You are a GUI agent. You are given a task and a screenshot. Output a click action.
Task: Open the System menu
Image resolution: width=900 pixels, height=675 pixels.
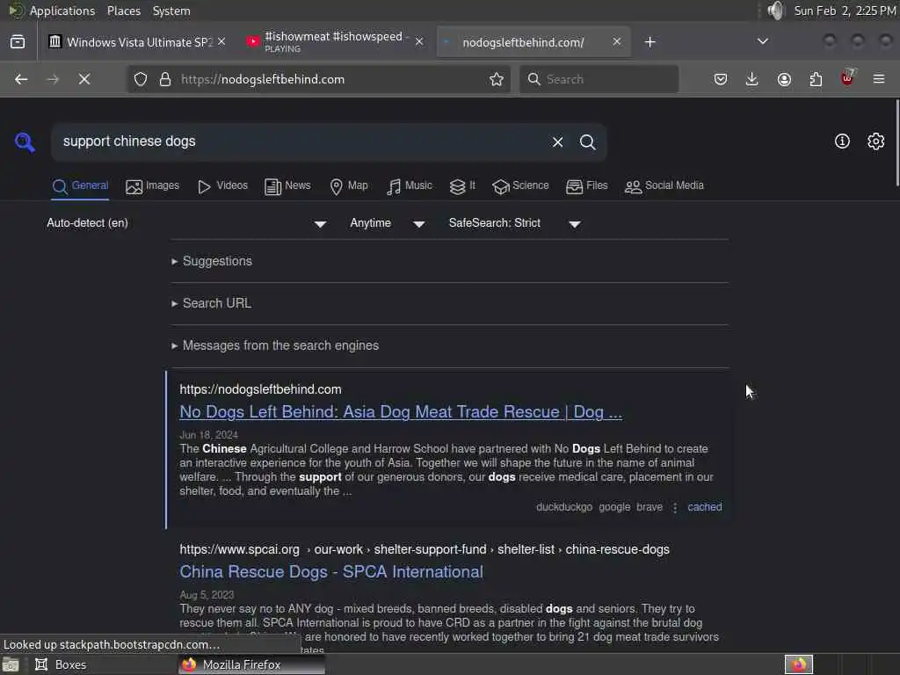171,11
